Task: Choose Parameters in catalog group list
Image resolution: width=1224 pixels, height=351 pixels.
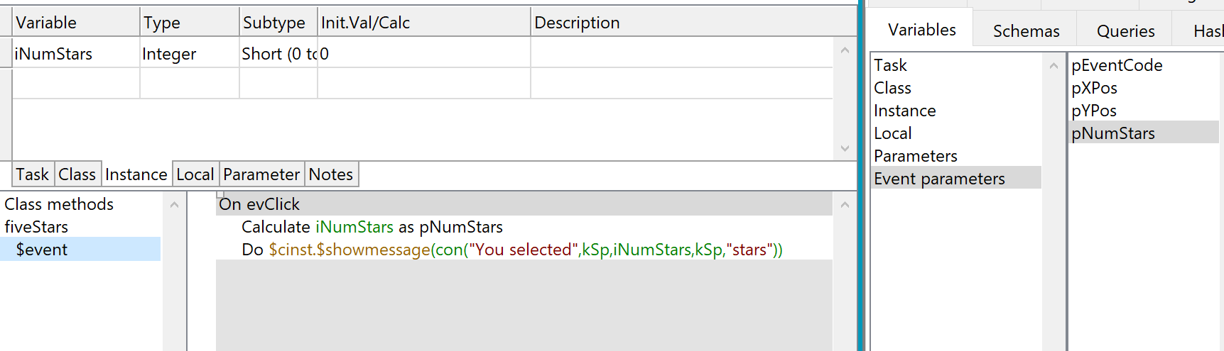Action: 915,156
